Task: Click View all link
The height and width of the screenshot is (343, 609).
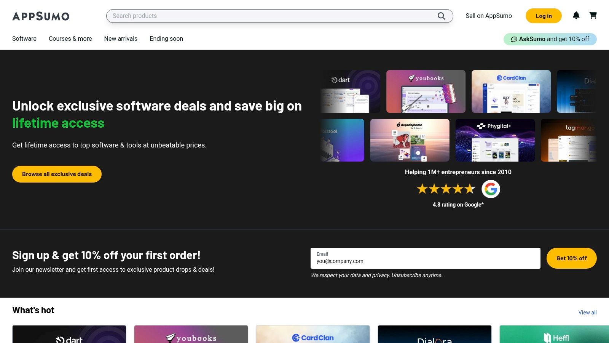Action: coord(588,313)
